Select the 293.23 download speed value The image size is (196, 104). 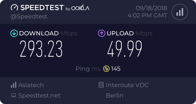coord(41,49)
